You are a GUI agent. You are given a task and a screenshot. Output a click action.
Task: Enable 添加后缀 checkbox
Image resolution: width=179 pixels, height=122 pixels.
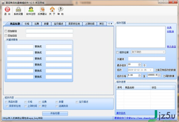[x=6, y=36]
